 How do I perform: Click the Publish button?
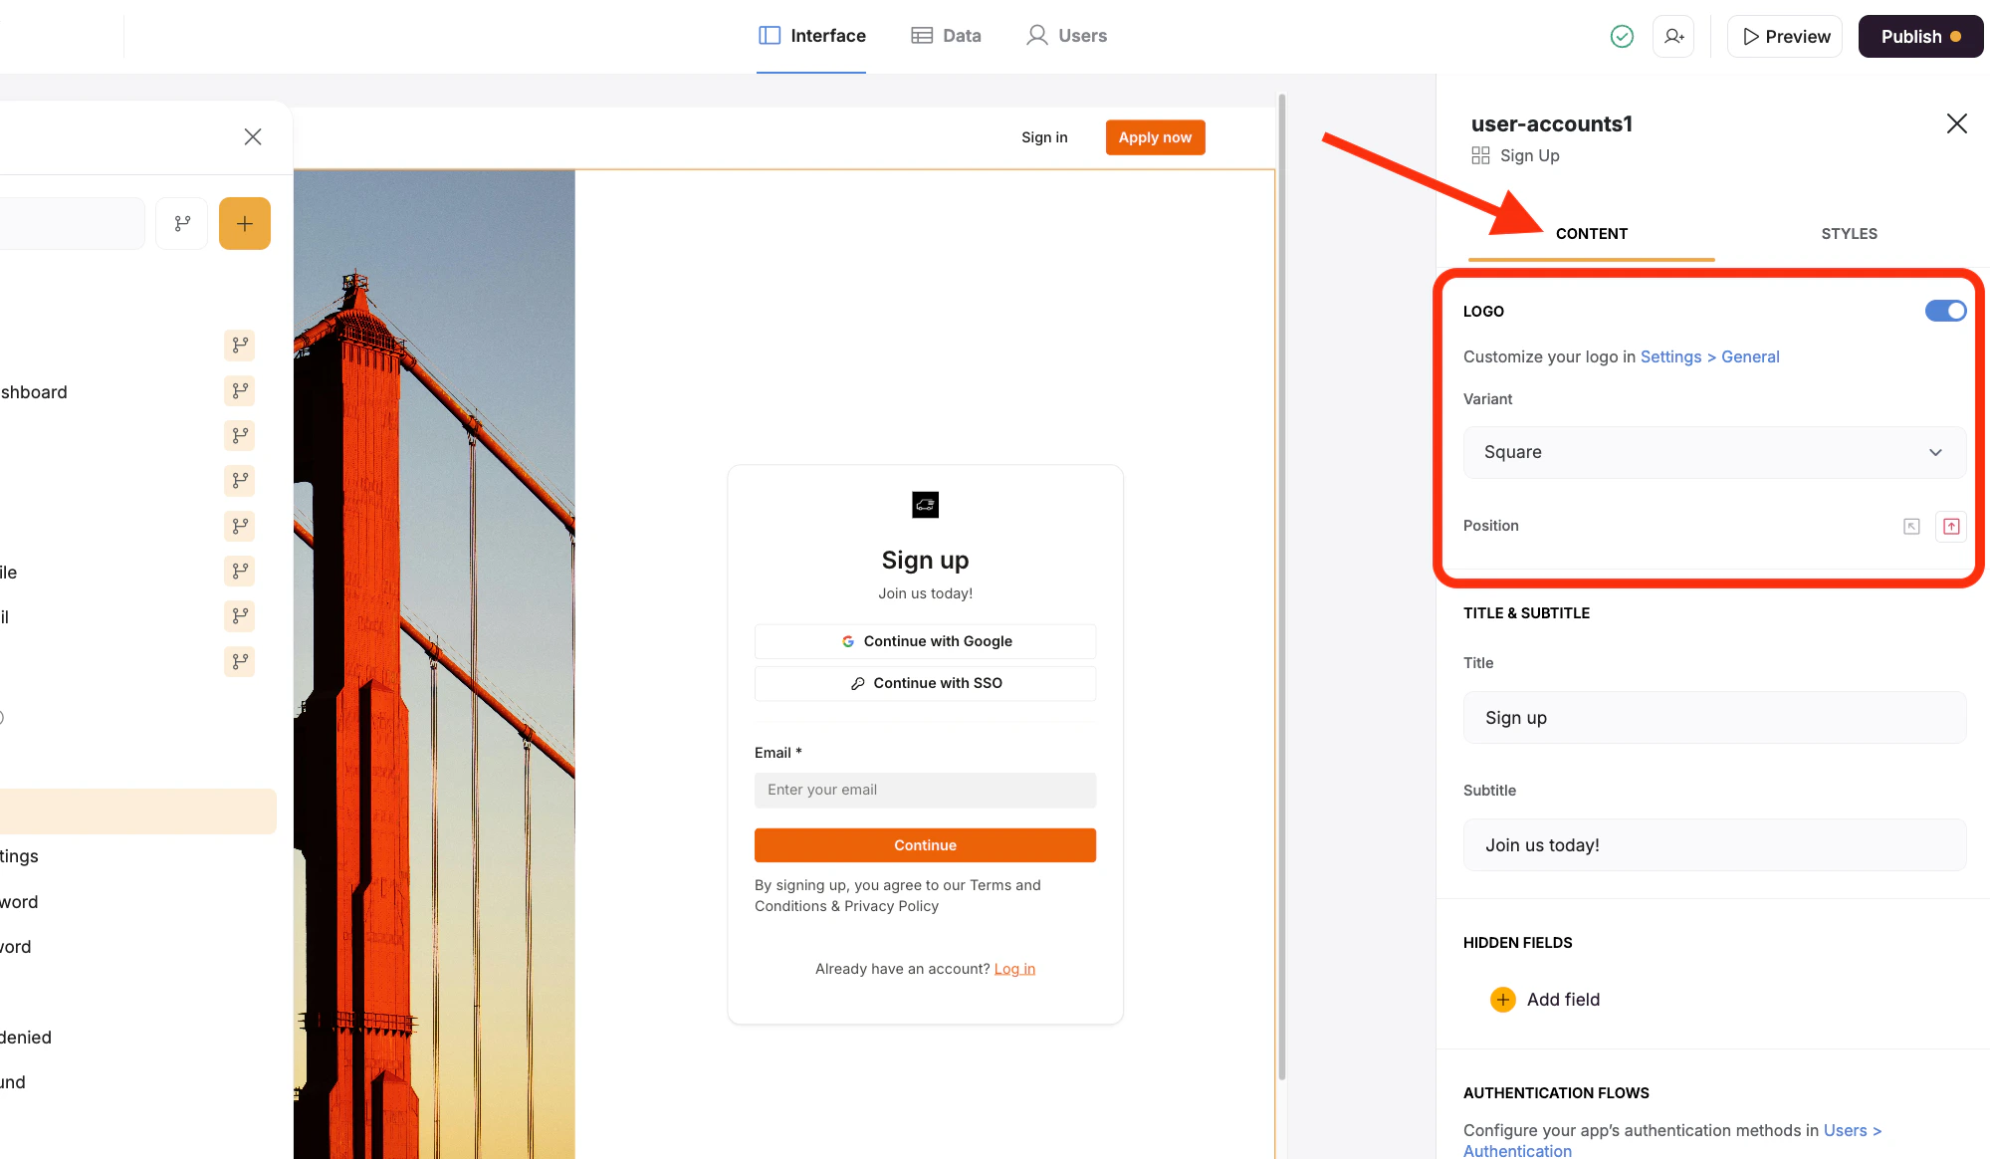pyautogui.click(x=1919, y=37)
